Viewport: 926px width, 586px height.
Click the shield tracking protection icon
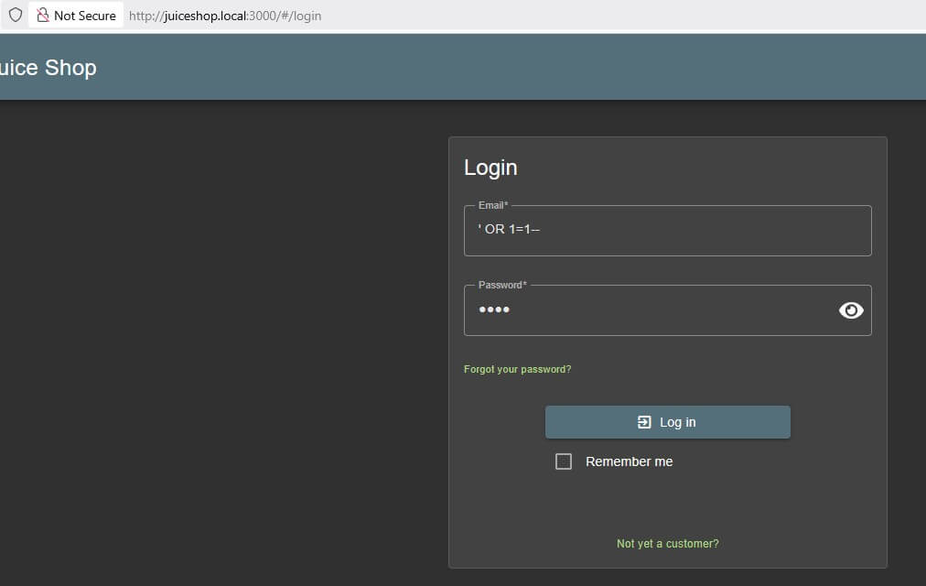pyautogui.click(x=16, y=15)
